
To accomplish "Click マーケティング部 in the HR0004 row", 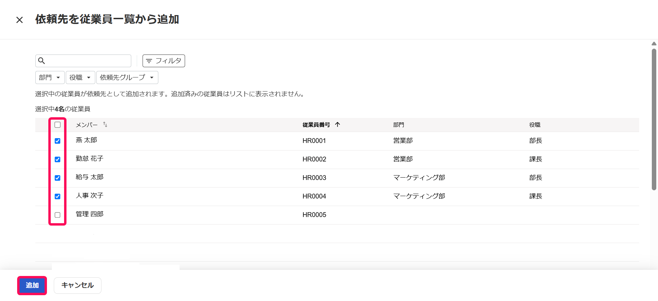I will click(x=419, y=196).
